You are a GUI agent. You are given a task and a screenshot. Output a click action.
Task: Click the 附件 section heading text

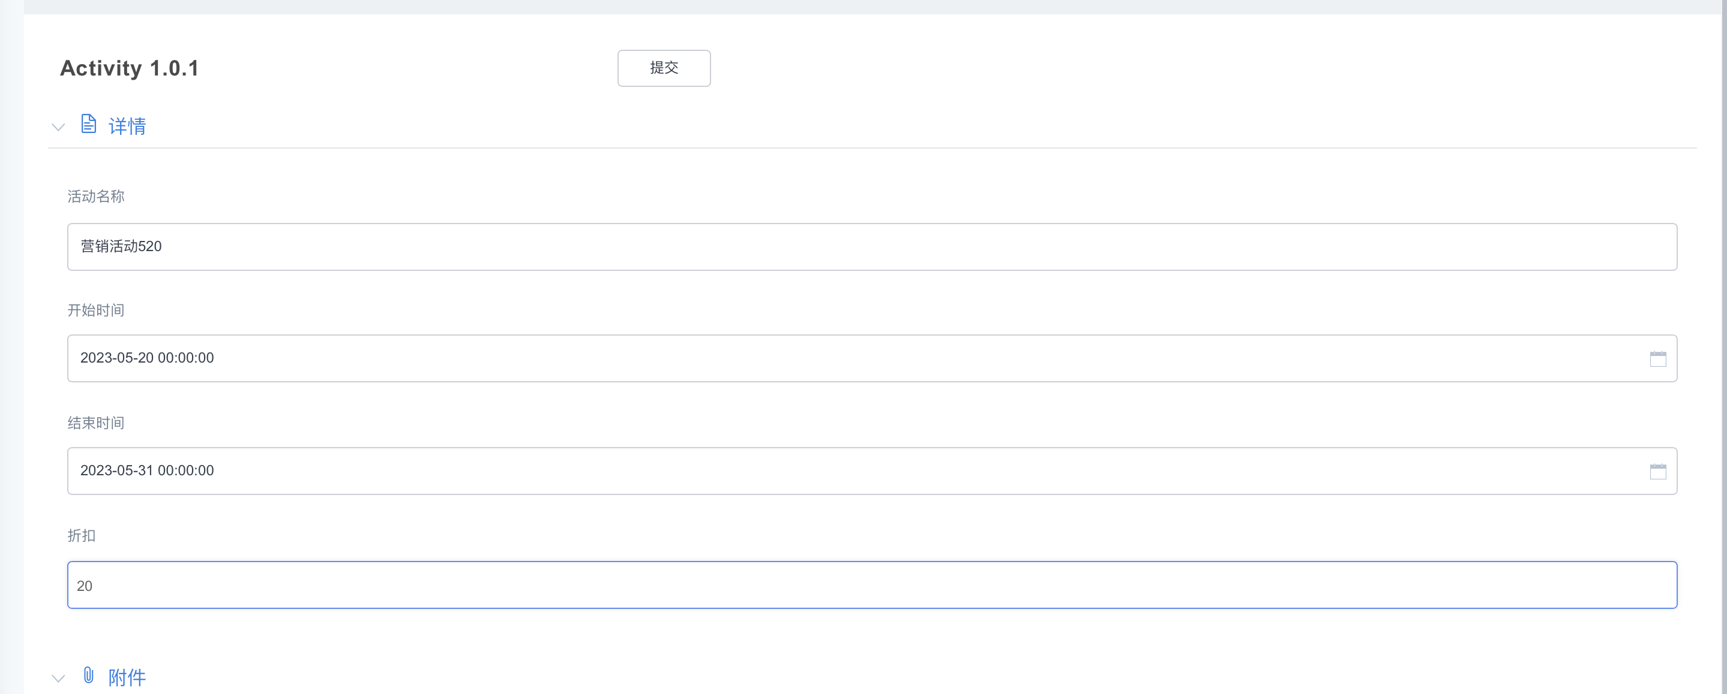127,677
